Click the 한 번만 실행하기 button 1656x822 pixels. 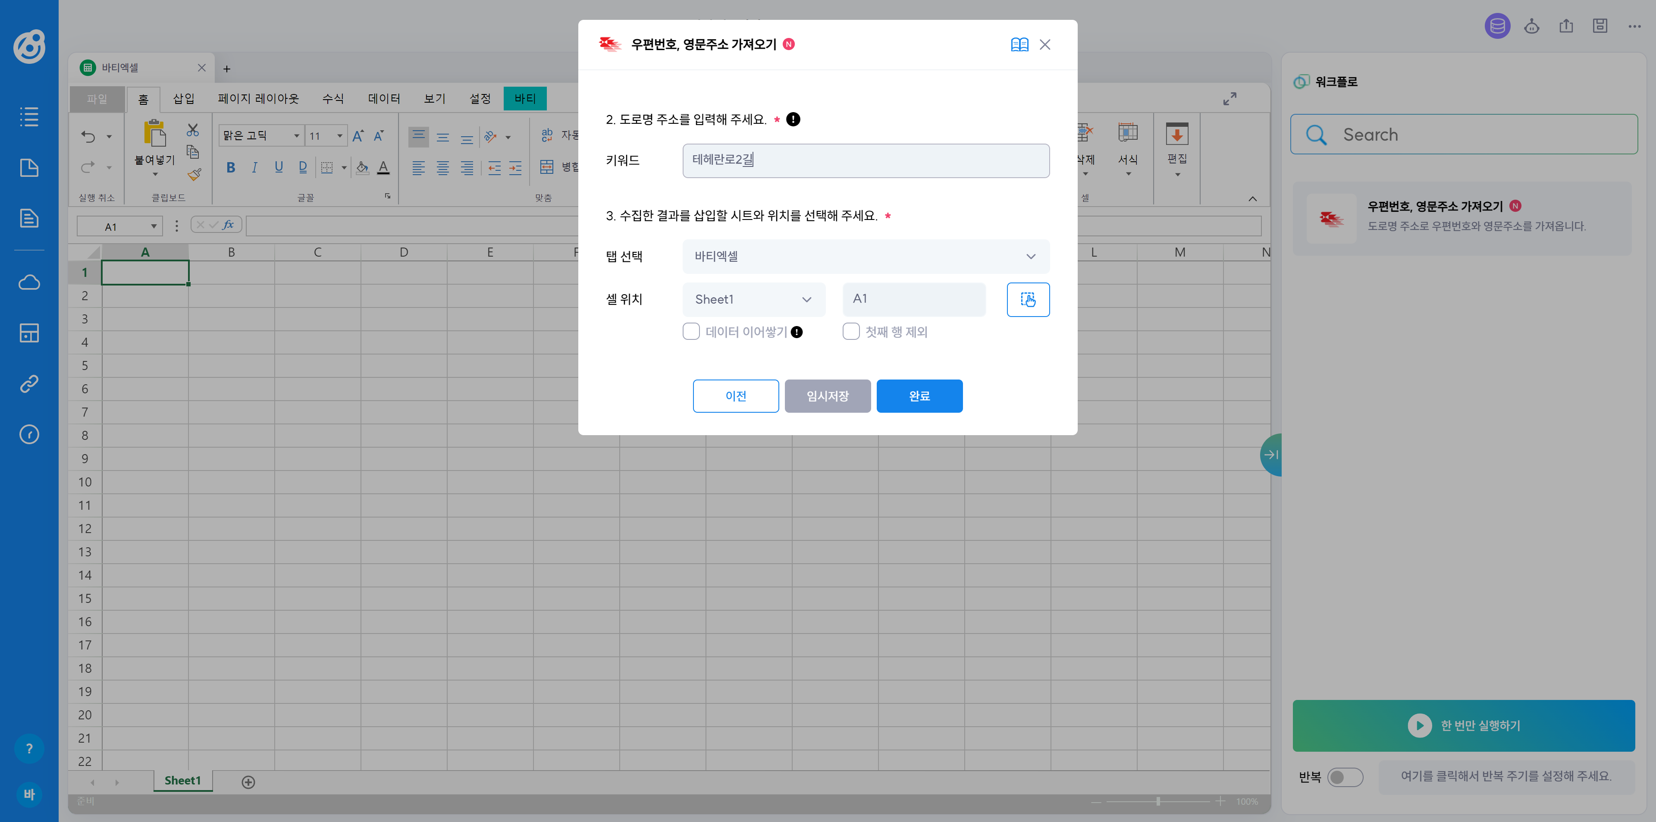click(1464, 725)
